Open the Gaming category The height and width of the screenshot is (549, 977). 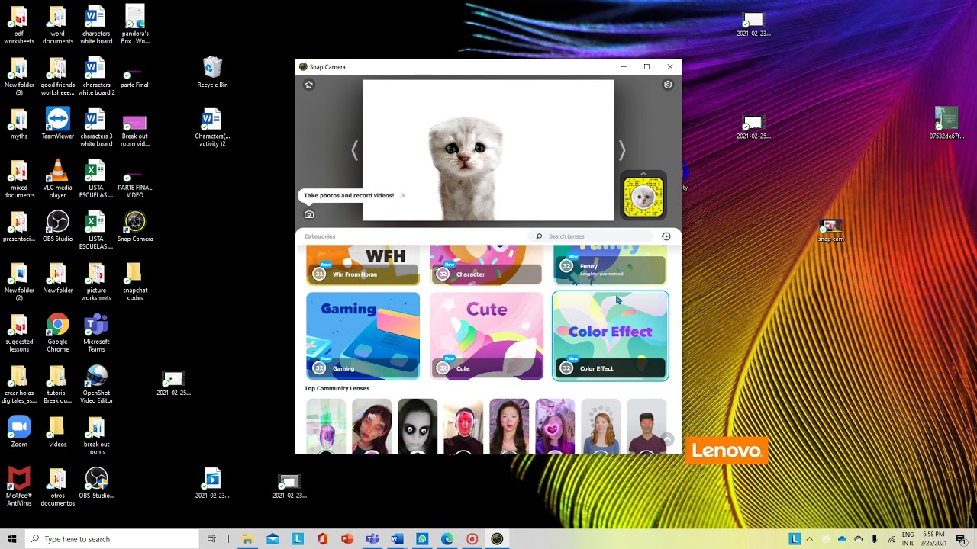363,335
